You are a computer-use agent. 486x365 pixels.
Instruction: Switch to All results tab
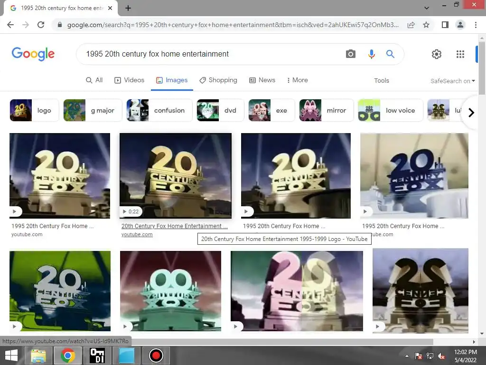[94, 80]
